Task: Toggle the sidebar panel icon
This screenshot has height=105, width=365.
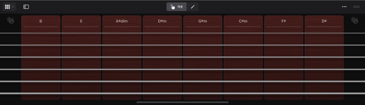Action: (x=26, y=7)
